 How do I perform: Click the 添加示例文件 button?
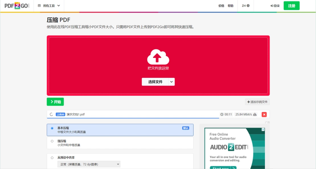coord(257,102)
